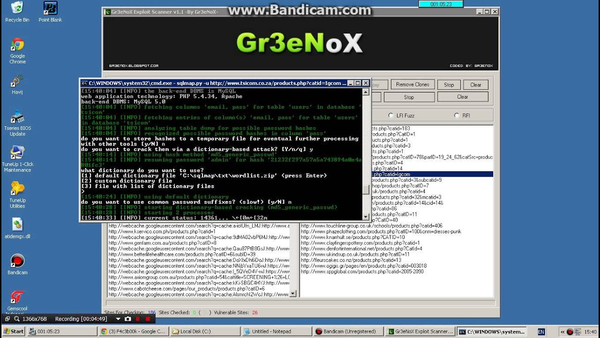Select the Bandicam desktop shortcut
This screenshot has height=338, width=600.
17,264
